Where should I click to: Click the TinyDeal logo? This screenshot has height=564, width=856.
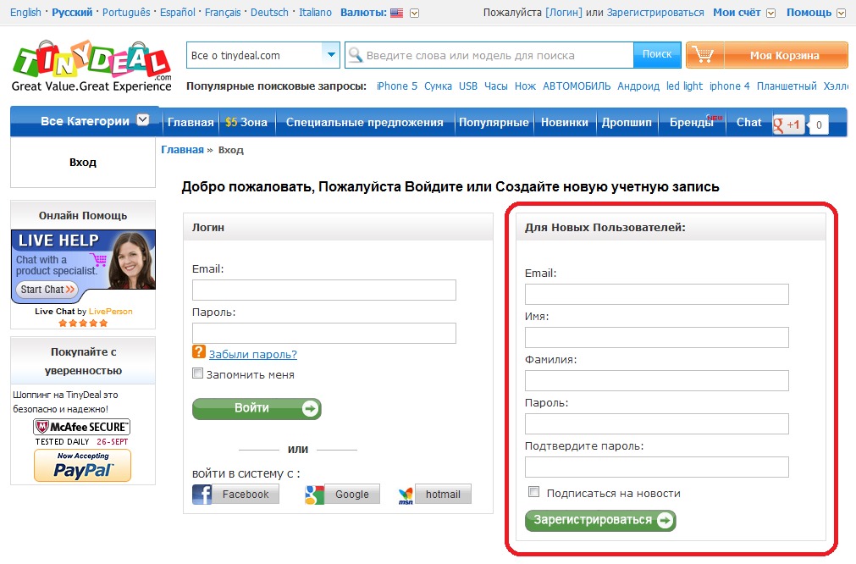tap(91, 65)
